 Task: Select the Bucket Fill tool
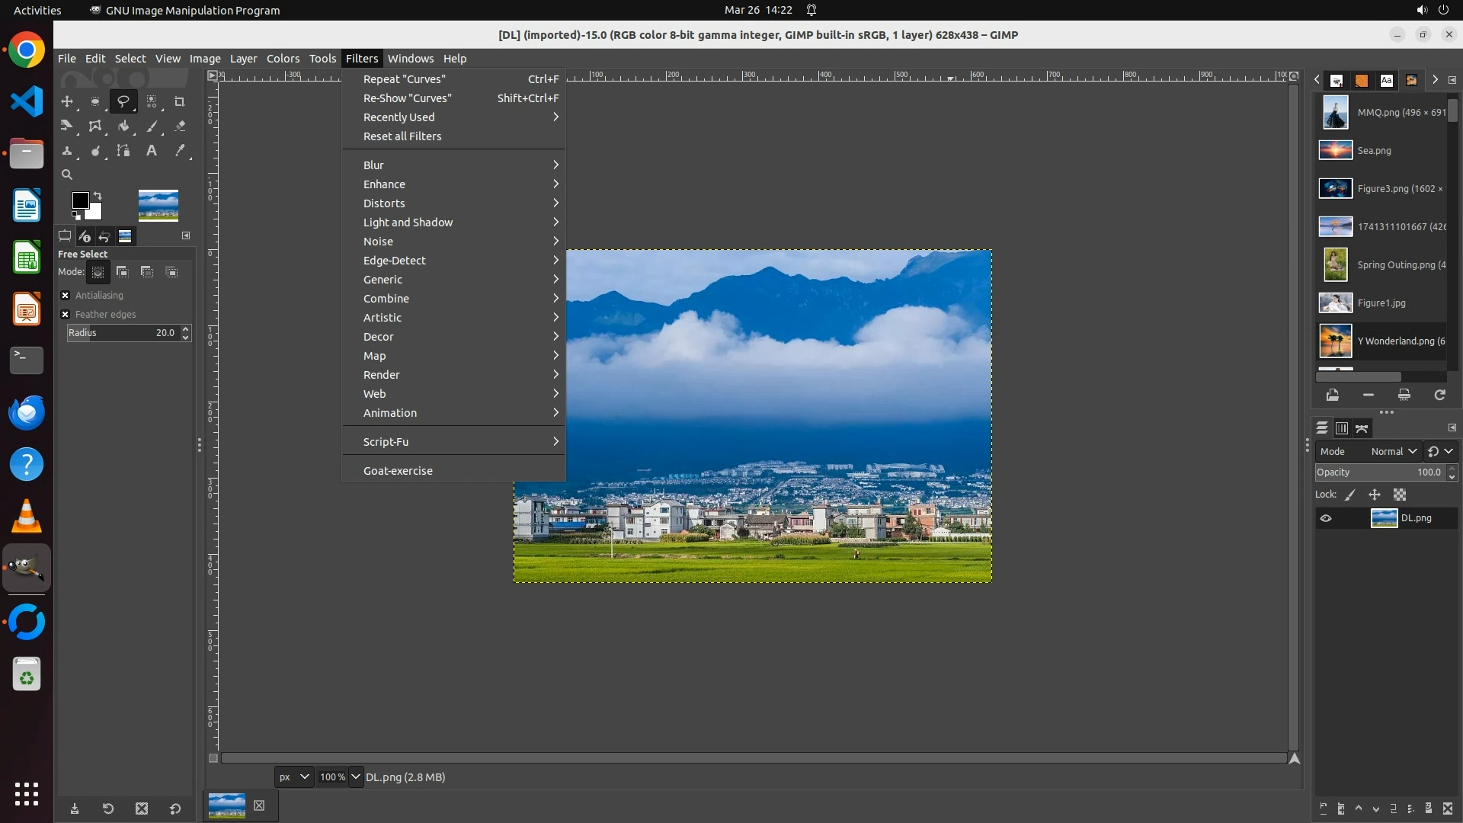123,126
